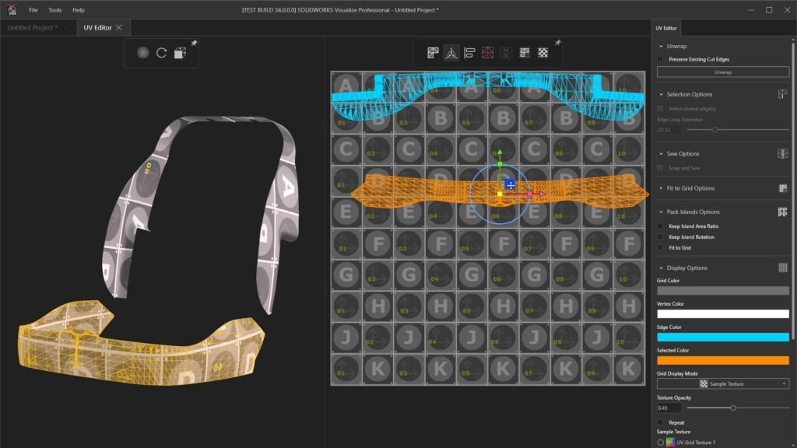Select the UV Editor tab

[x=97, y=27]
